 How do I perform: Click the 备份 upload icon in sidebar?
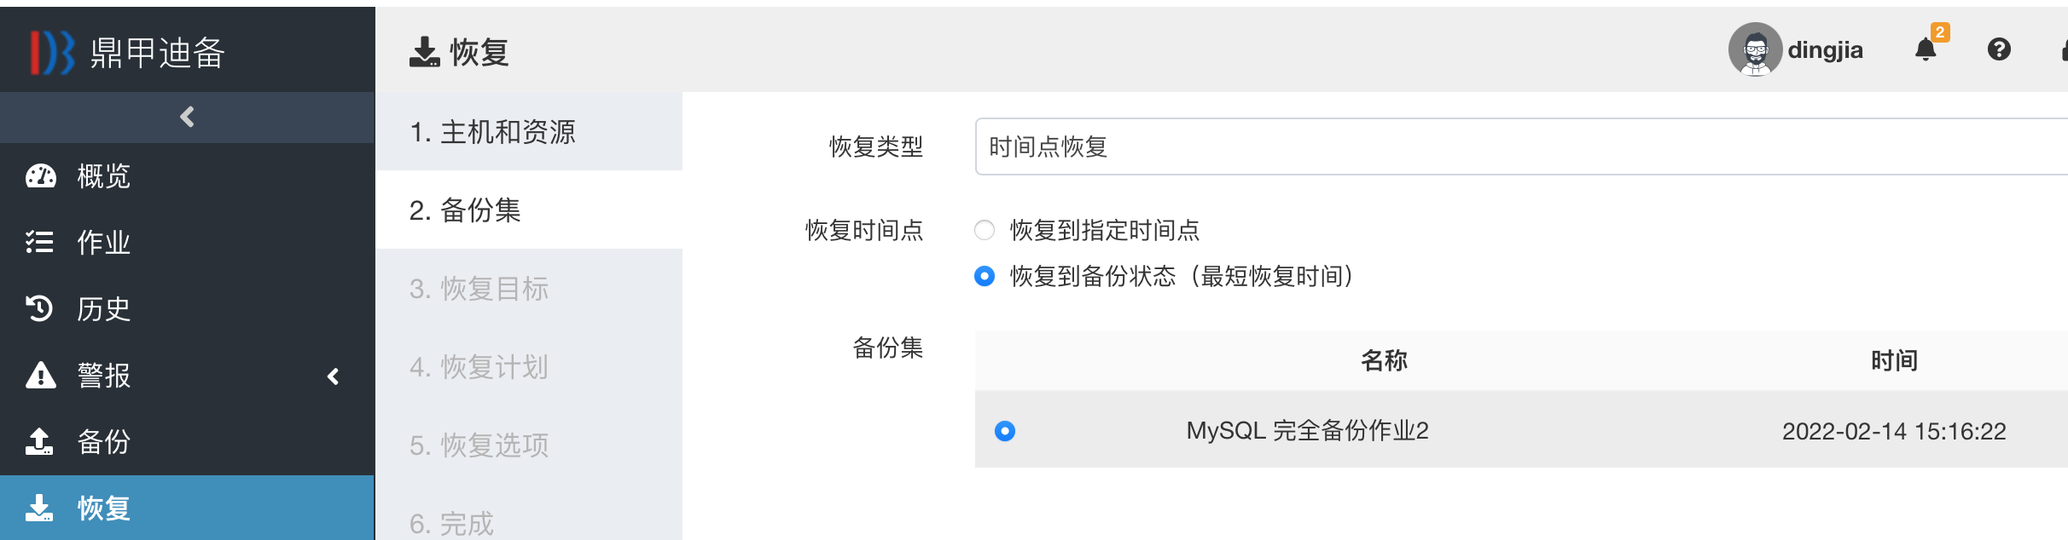(x=40, y=441)
